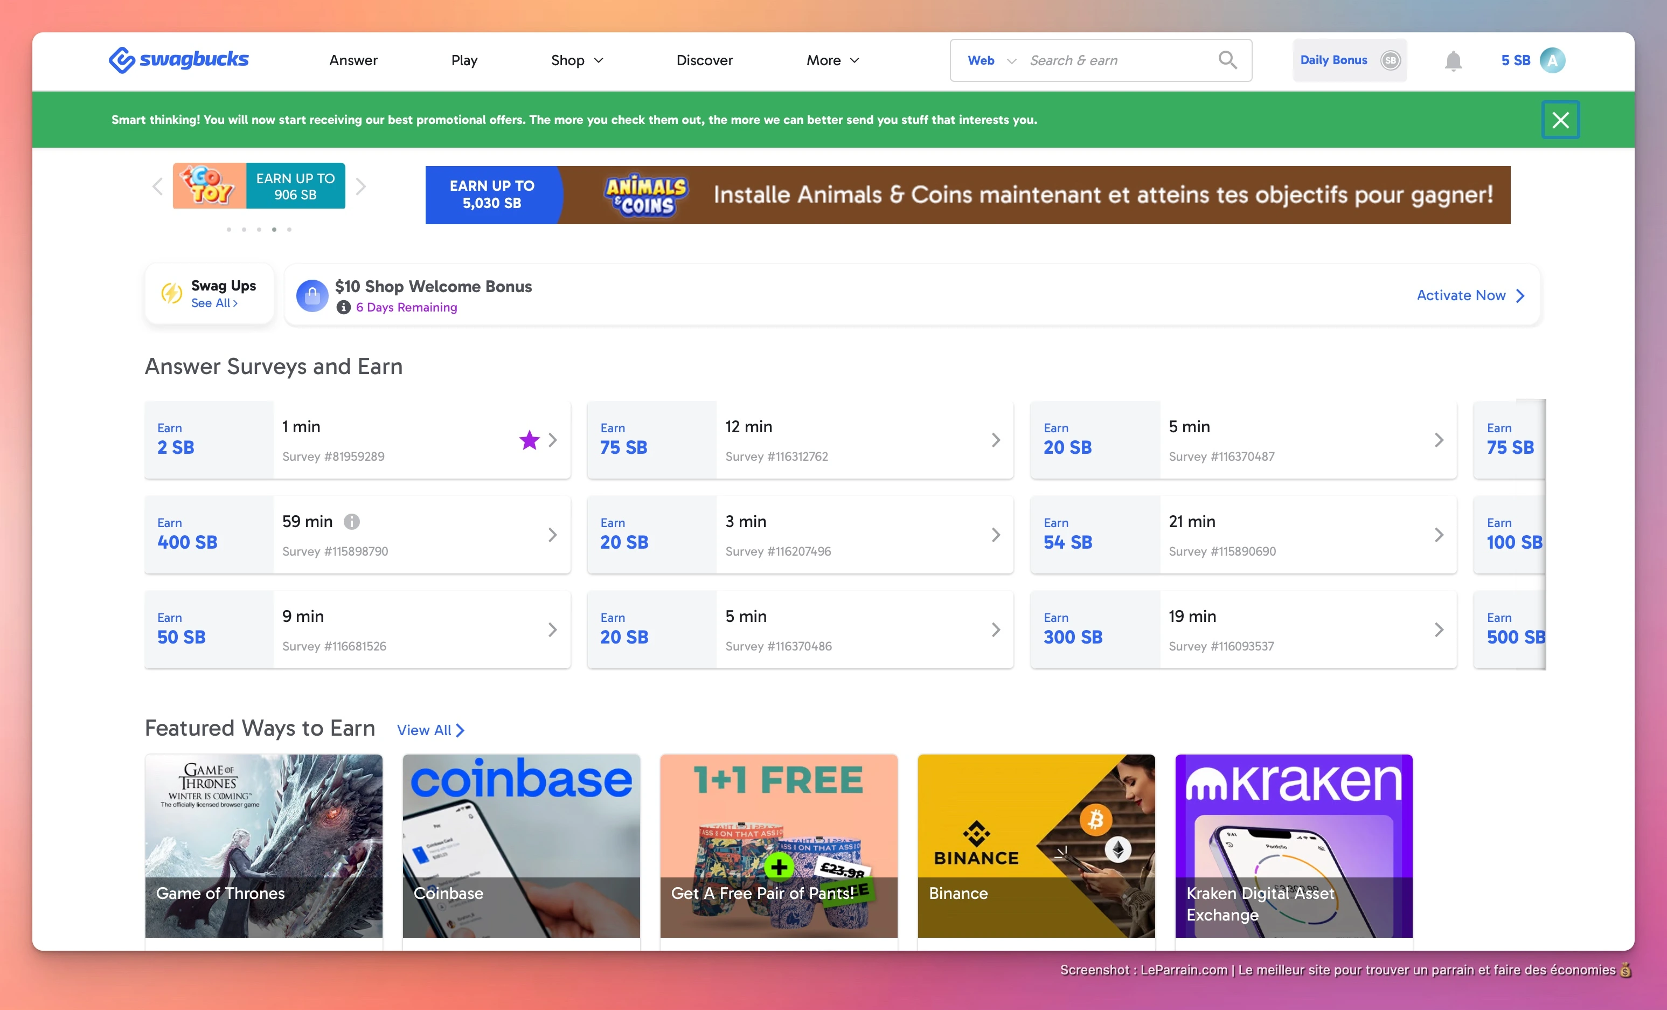Click the purple star on the 2 SB survey
This screenshot has height=1010, width=1667.
click(530, 440)
